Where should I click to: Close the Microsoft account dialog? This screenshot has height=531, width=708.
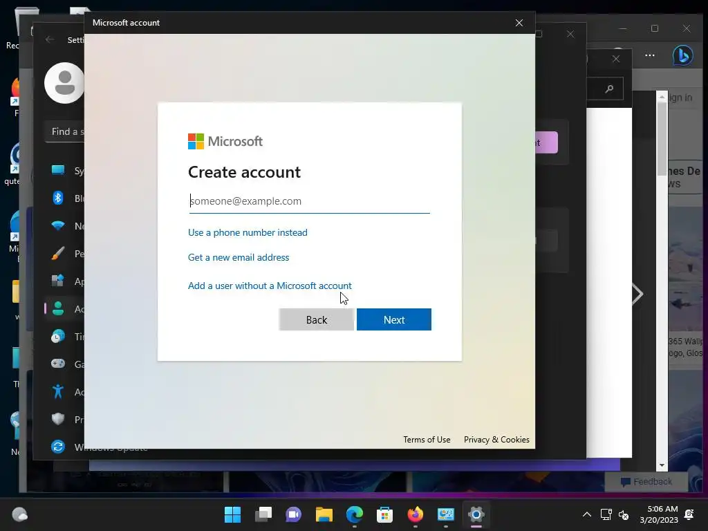click(x=519, y=23)
